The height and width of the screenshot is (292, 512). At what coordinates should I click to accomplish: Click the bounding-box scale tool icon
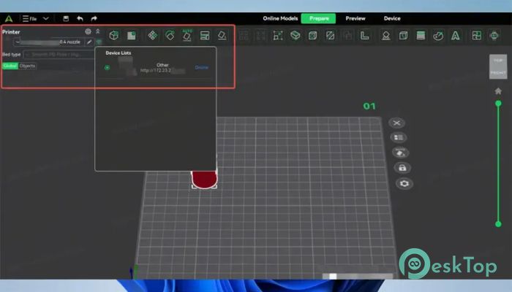[278, 35]
